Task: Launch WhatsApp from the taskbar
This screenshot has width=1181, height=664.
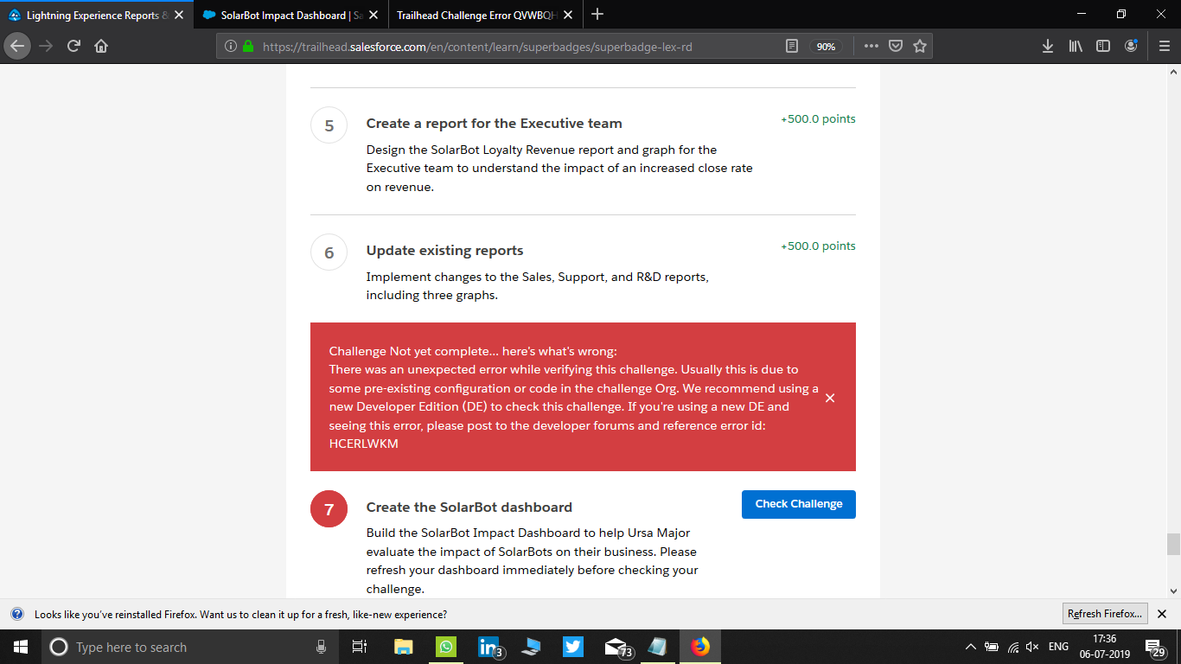Action: click(x=445, y=647)
